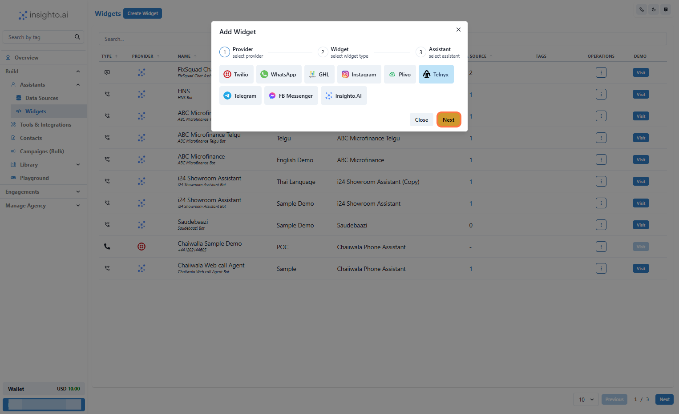This screenshot has width=679, height=414.
Task: Visit demo for Chaiiwala Web call Agent
Action: coord(641,268)
